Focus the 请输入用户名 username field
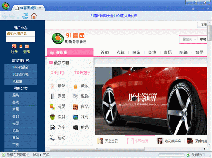The image size is (212, 158). [x=21, y=34]
